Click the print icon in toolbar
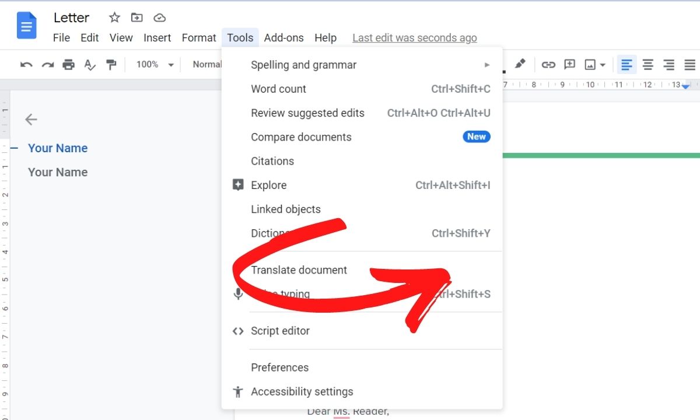This screenshot has width=700, height=420. (68, 65)
